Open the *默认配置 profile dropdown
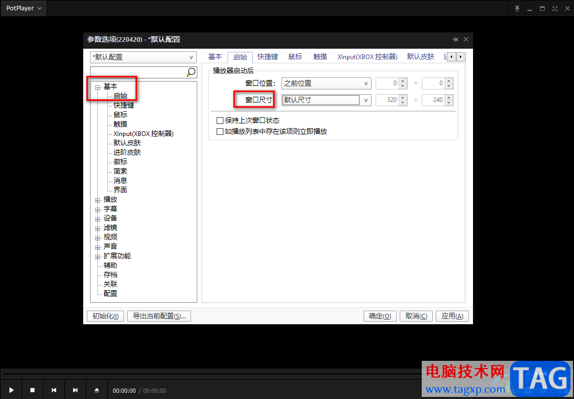This screenshot has width=574, height=399. (143, 58)
